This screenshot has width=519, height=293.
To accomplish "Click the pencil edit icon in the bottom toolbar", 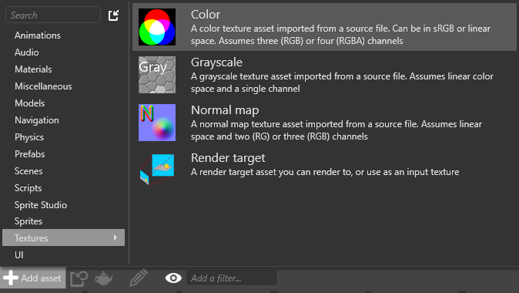I will [x=139, y=278].
